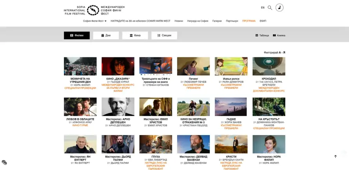Open ЕКИП menu item
This screenshot has height=170, width=349.
click(x=263, y=21)
